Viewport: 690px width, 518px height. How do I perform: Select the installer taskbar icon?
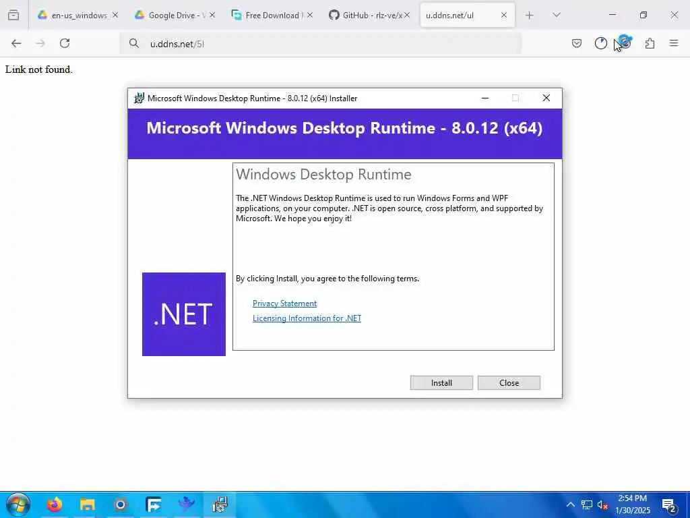pyautogui.click(x=220, y=505)
